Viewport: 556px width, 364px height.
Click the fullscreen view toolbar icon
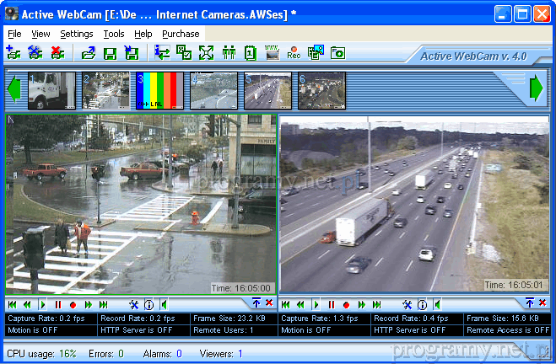206,53
